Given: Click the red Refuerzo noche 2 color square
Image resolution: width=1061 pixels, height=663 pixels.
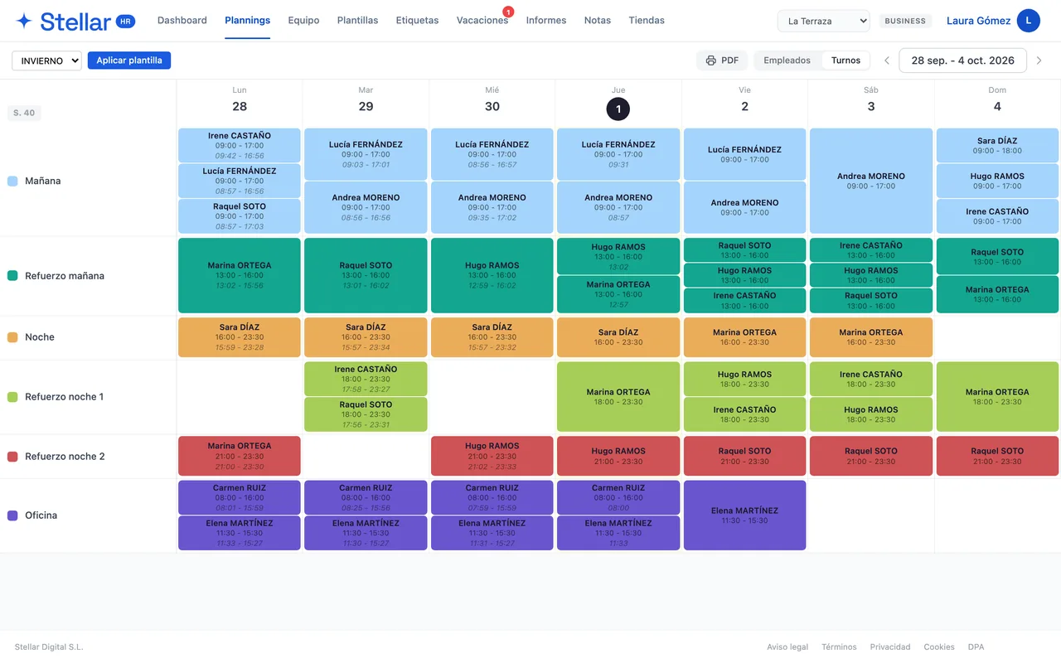Looking at the screenshot, I should (12, 457).
